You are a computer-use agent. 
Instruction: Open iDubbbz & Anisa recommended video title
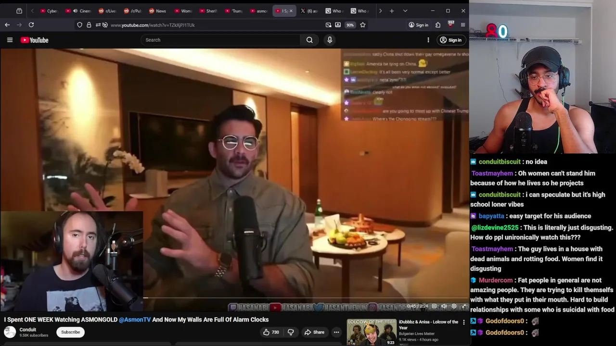(x=428, y=325)
